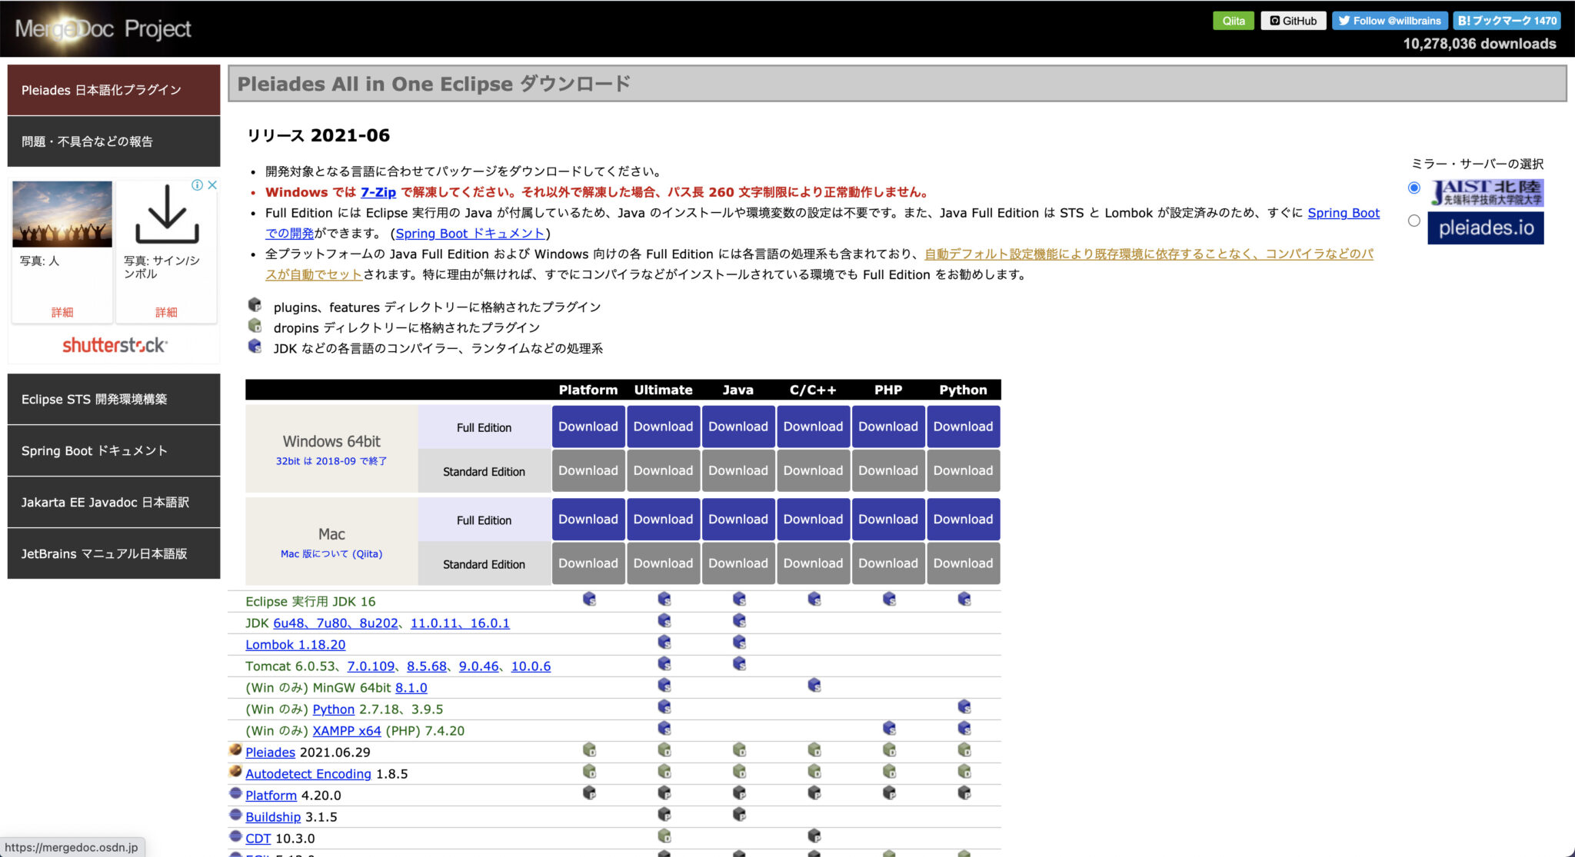
Task: Click dropins directory legend package icon
Action: [255, 325]
